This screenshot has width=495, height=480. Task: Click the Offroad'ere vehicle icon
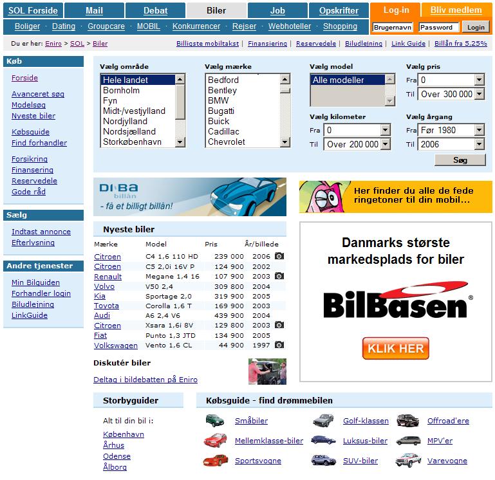pyautogui.click(x=407, y=420)
